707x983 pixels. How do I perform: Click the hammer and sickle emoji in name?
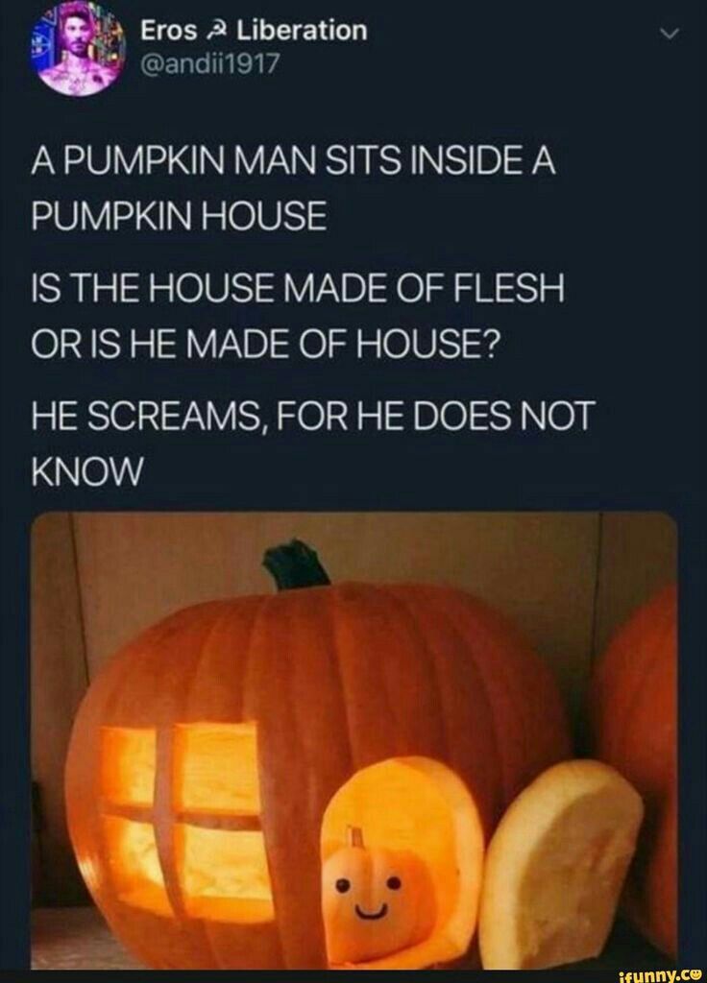216,31
